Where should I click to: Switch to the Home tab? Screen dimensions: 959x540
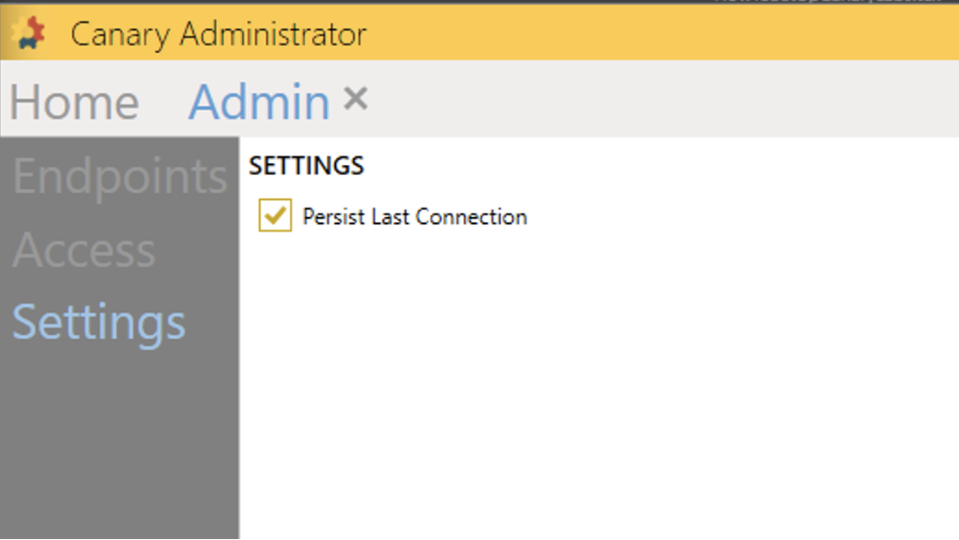[74, 103]
